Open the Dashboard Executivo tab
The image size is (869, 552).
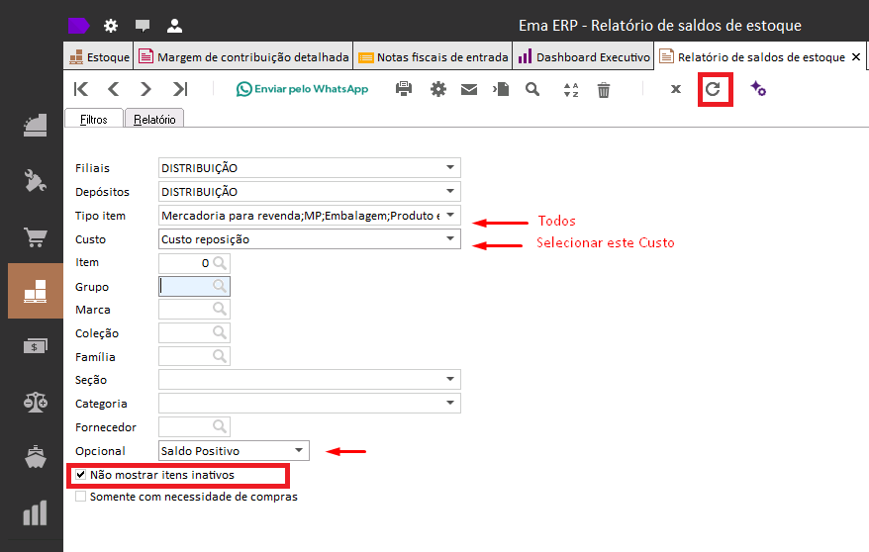583,57
